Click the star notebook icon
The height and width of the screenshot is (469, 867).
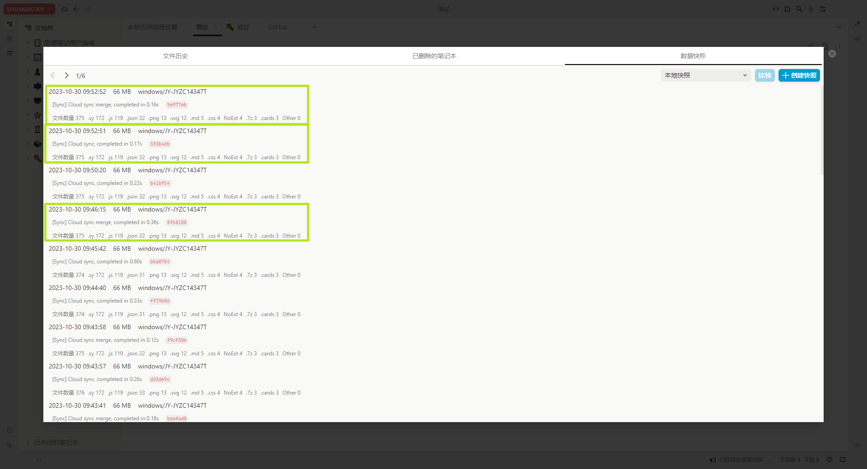(37, 115)
